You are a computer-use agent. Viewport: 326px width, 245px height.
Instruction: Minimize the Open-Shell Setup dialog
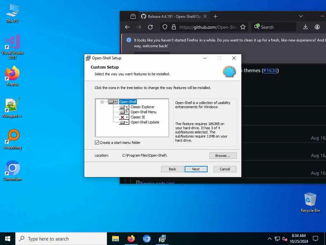tap(205, 58)
